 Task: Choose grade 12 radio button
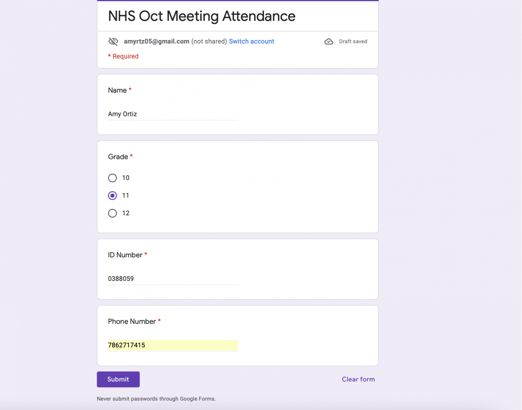[x=113, y=213]
